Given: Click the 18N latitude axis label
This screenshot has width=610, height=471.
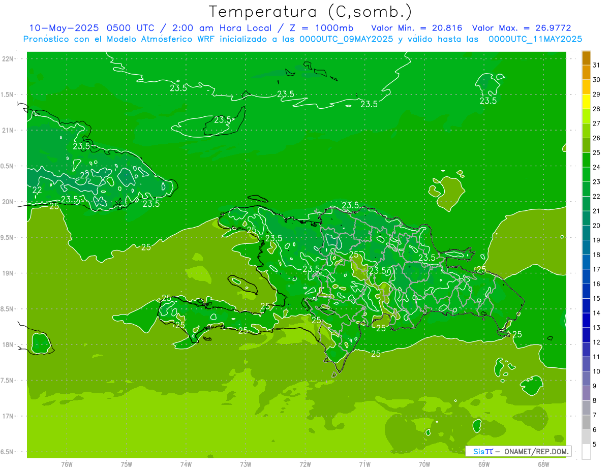Looking at the screenshot, I should click(x=9, y=344).
